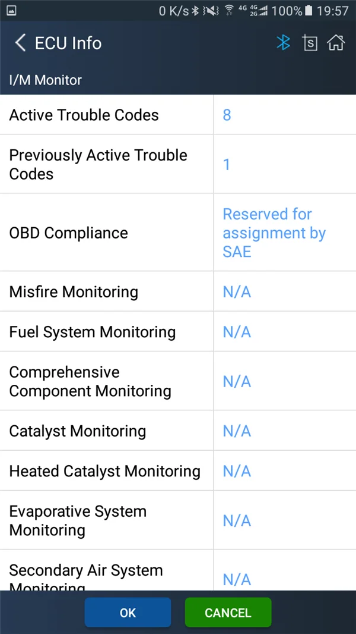The width and height of the screenshot is (356, 634).
Task: Tap the Bluetooth icon in header
Action: [284, 42]
